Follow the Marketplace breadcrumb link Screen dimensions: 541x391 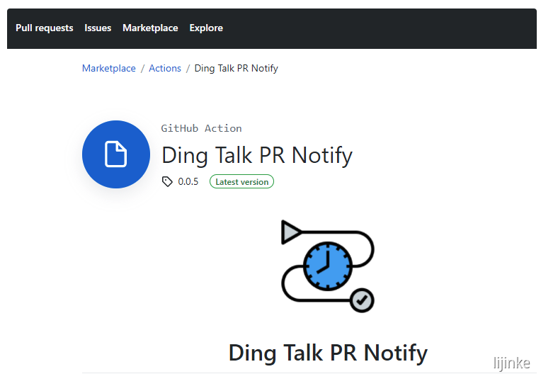pyautogui.click(x=108, y=68)
